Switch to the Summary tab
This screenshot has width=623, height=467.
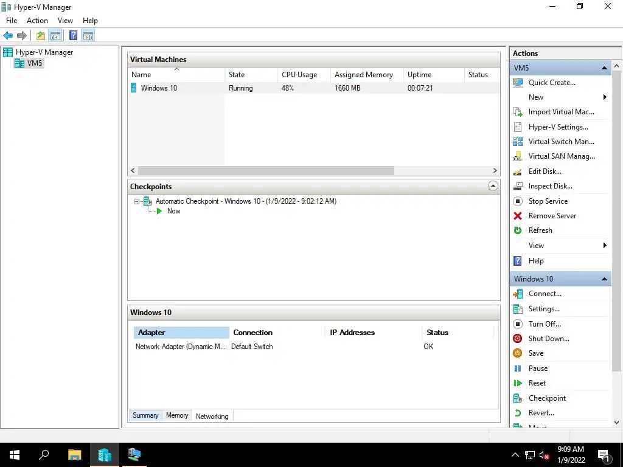pos(145,415)
